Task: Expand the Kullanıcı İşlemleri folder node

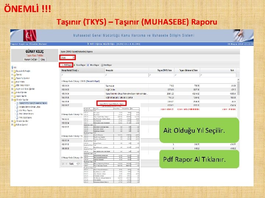Action: coord(12,125)
